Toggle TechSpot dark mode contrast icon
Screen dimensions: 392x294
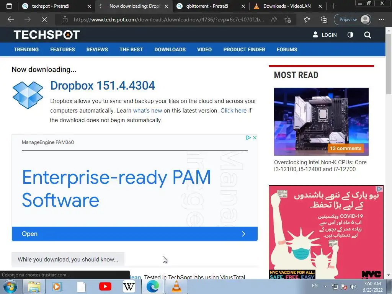[x=350, y=35]
